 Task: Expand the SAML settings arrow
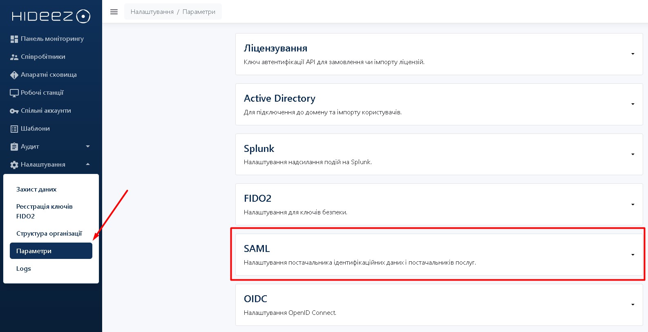coord(632,255)
